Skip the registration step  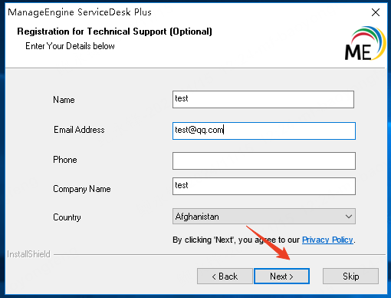pos(350,276)
